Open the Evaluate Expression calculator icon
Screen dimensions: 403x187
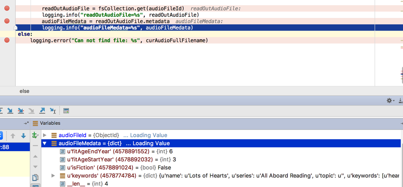click(x=66, y=111)
